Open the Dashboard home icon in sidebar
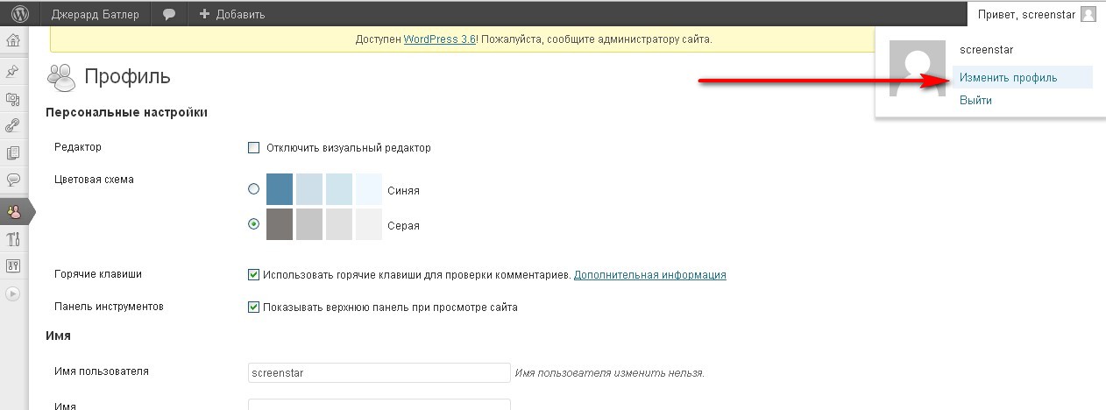Image resolution: width=1106 pixels, height=410 pixels. 13,41
